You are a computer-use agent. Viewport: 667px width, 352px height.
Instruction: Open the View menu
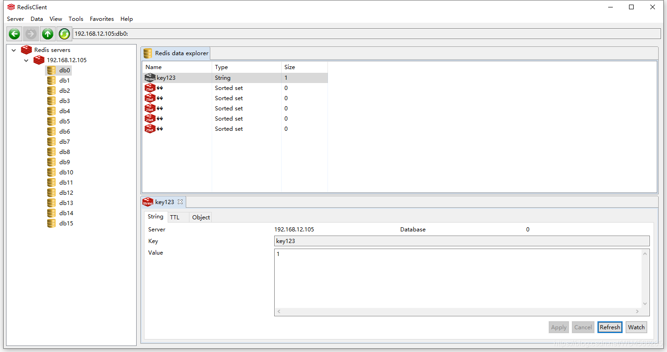(56, 19)
